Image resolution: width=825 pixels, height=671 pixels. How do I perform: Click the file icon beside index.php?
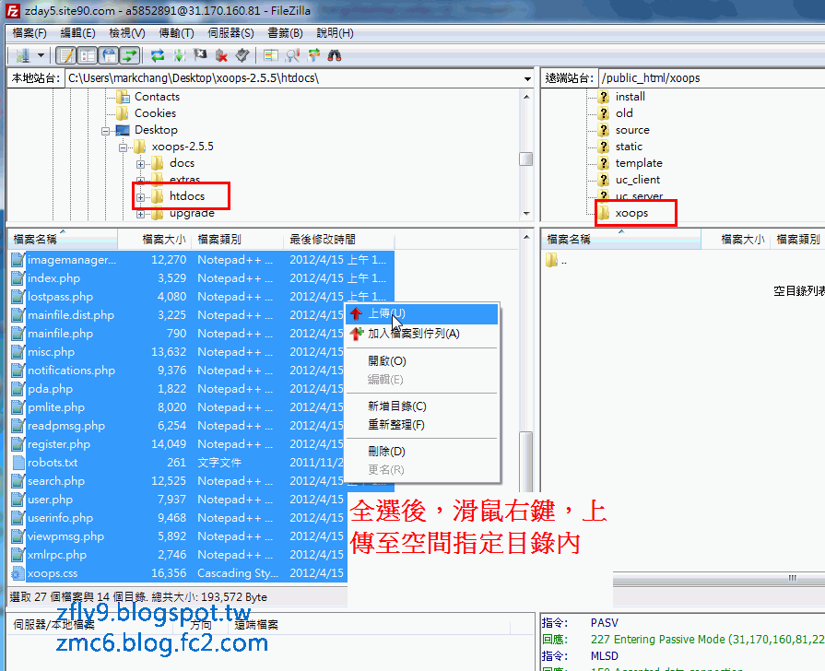[x=18, y=278]
